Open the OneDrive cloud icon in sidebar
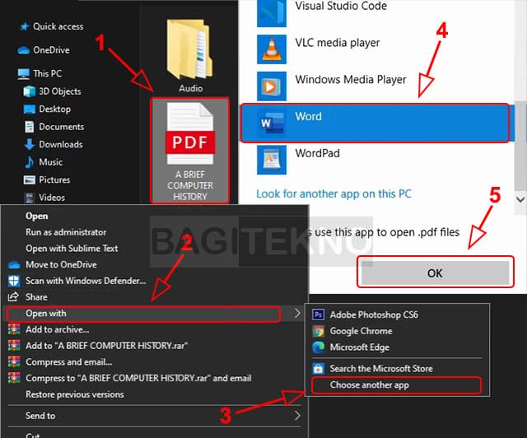The width and height of the screenshot is (527, 438). coord(24,50)
